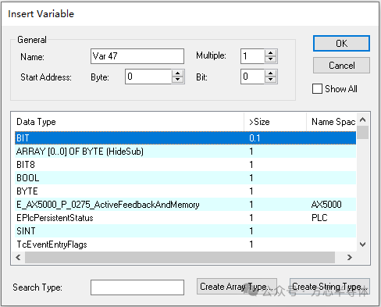381x307 pixels.
Task: Click the PLC name space cell
Action: click(x=319, y=218)
